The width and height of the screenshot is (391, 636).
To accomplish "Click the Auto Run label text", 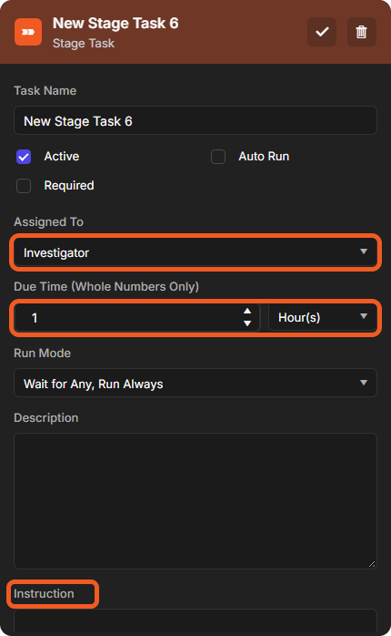I will [x=264, y=157].
